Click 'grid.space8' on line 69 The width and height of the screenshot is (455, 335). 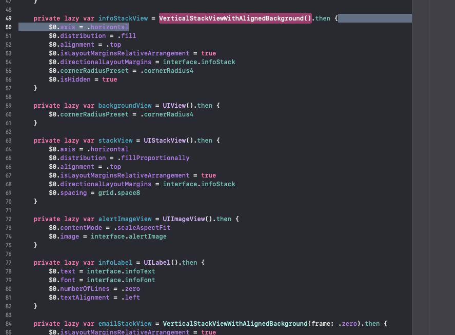coord(119,192)
